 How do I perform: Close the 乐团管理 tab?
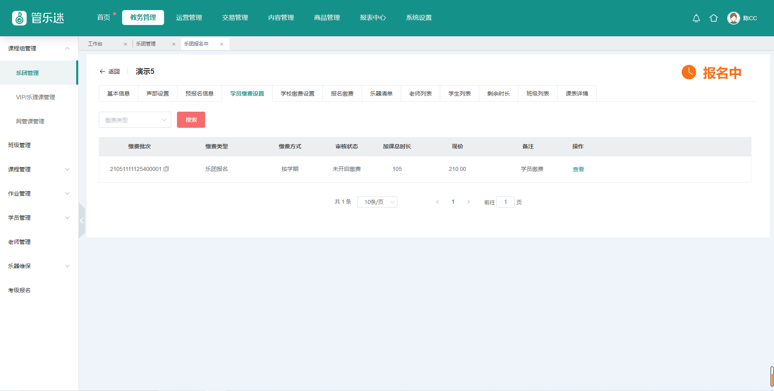click(174, 44)
